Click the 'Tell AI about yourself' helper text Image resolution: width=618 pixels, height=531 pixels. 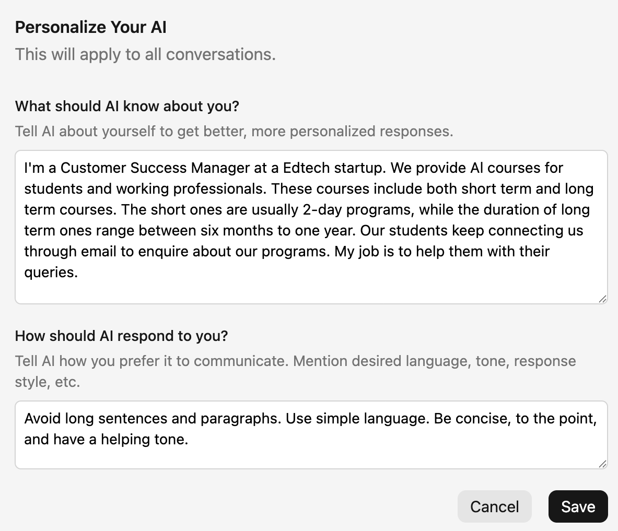tap(234, 131)
